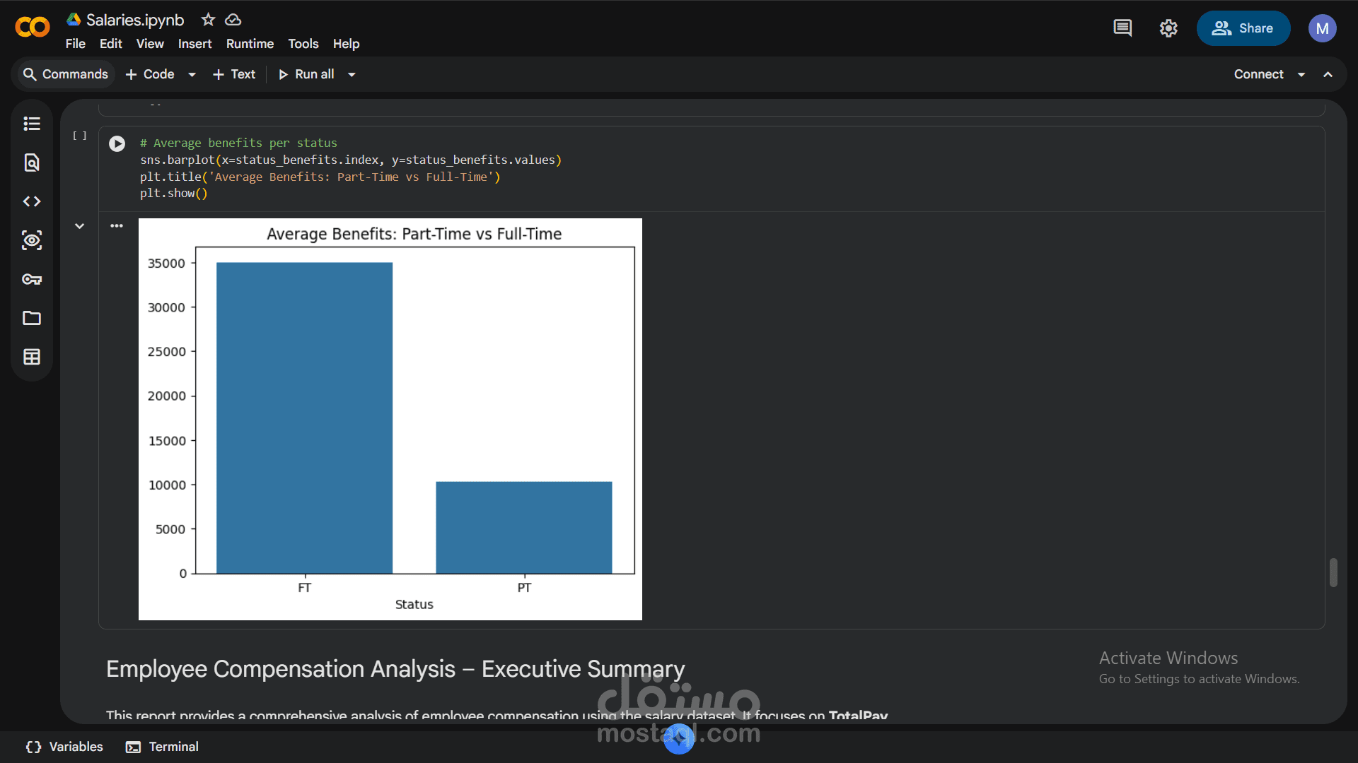Star the Salaries.ipynb notebook

click(208, 20)
